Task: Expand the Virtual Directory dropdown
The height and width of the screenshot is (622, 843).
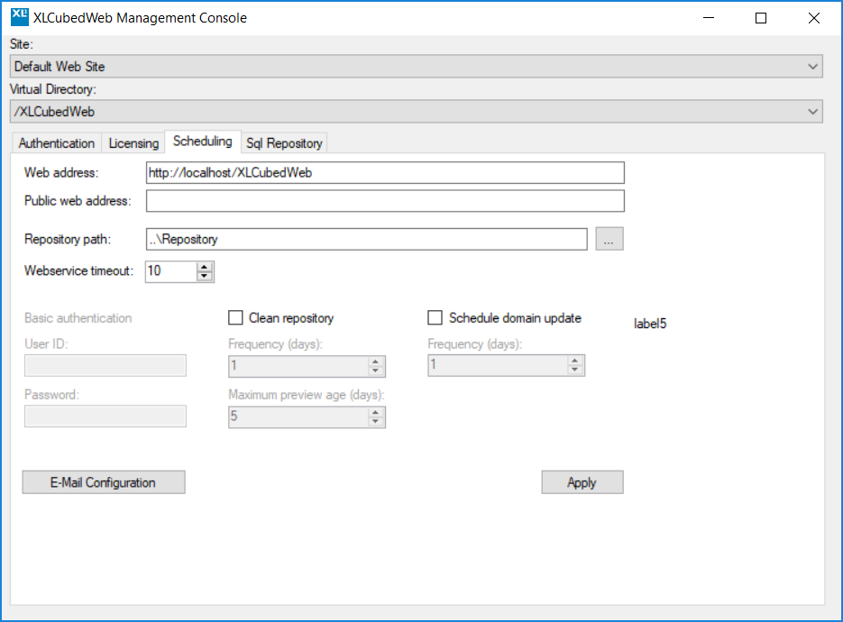Action: pos(417,111)
